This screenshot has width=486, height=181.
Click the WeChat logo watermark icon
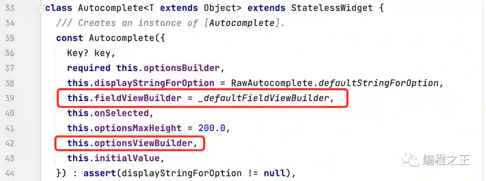pyautogui.click(x=410, y=160)
